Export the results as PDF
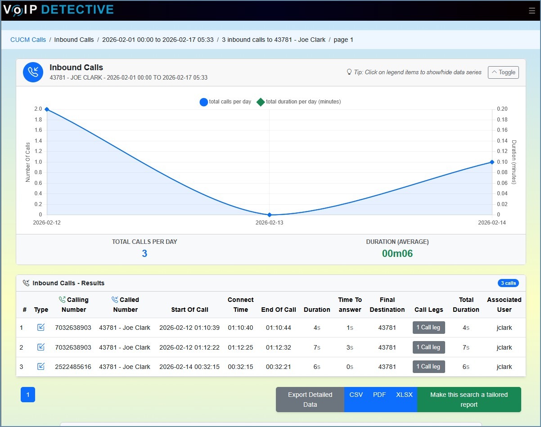This screenshot has height=427, width=541. [379, 395]
